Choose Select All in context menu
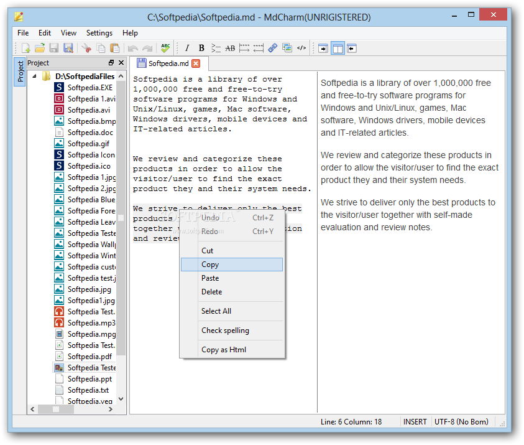This screenshot has height=445, width=524. [232, 311]
